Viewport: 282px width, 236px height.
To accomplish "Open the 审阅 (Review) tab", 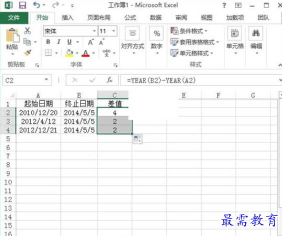I will click(181, 17).
